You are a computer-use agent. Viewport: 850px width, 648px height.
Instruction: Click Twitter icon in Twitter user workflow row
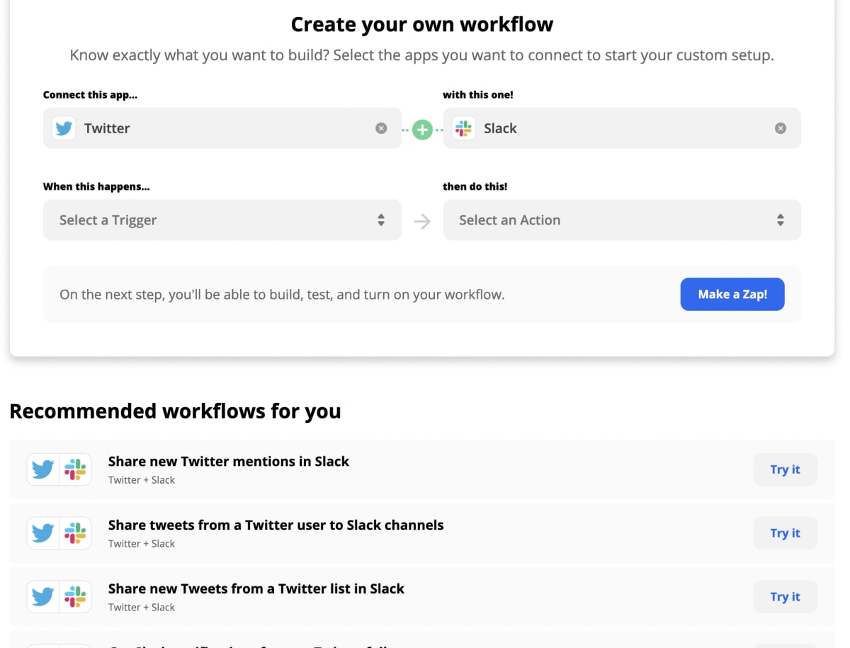click(43, 533)
